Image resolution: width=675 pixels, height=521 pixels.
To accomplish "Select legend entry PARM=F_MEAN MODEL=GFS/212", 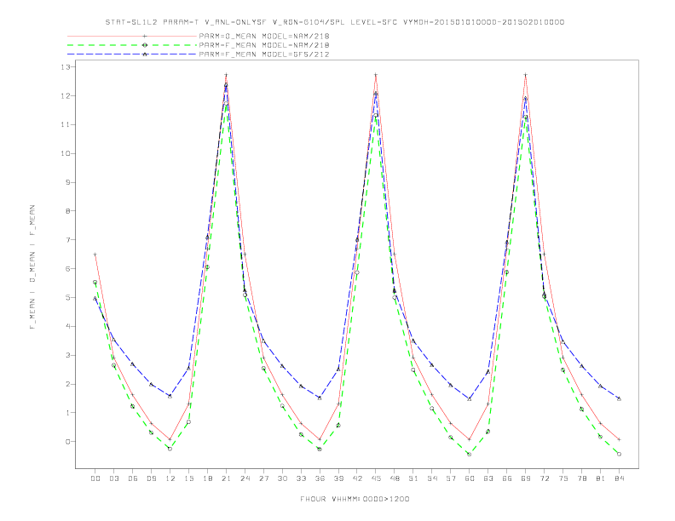I will point(264,54).
